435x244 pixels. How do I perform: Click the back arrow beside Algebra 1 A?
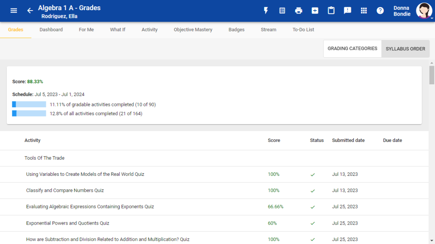(30, 11)
